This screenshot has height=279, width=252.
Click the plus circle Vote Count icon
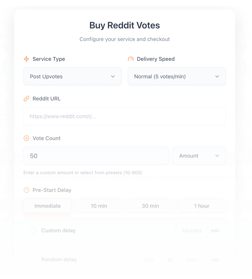tap(26, 138)
